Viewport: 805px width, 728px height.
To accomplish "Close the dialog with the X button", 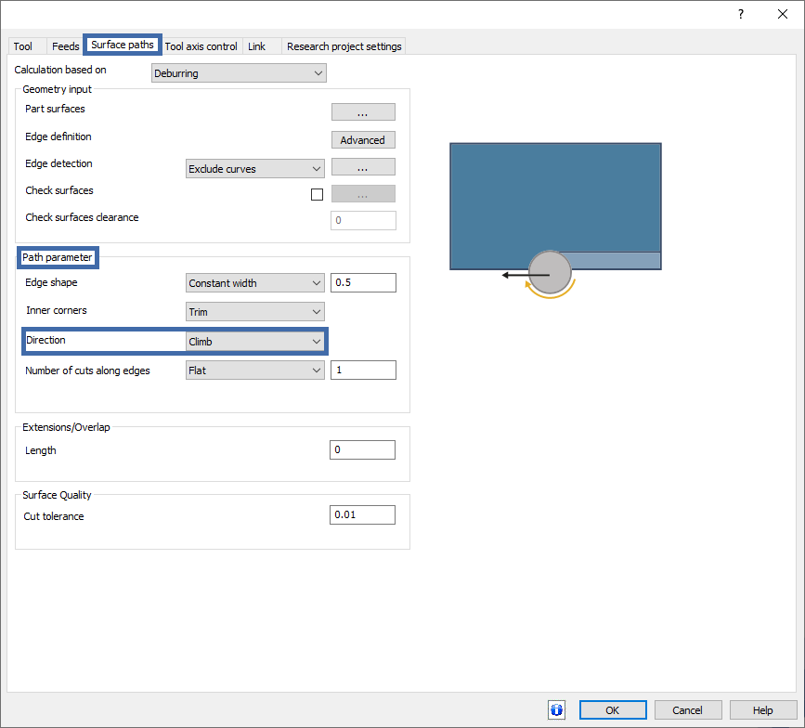I will click(783, 14).
